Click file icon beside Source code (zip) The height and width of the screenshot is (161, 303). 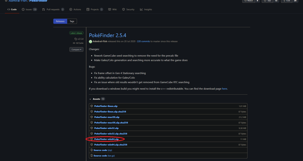pos(92,150)
